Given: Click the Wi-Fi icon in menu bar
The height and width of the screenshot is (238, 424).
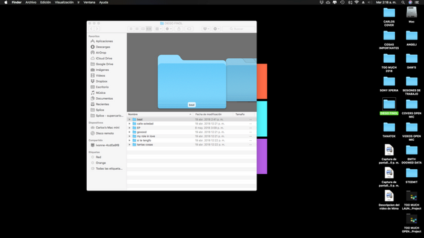Looking at the screenshot, I should pyautogui.click(x=356, y=2).
